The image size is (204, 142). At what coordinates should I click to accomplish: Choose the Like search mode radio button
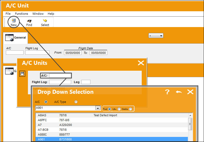click(119, 109)
